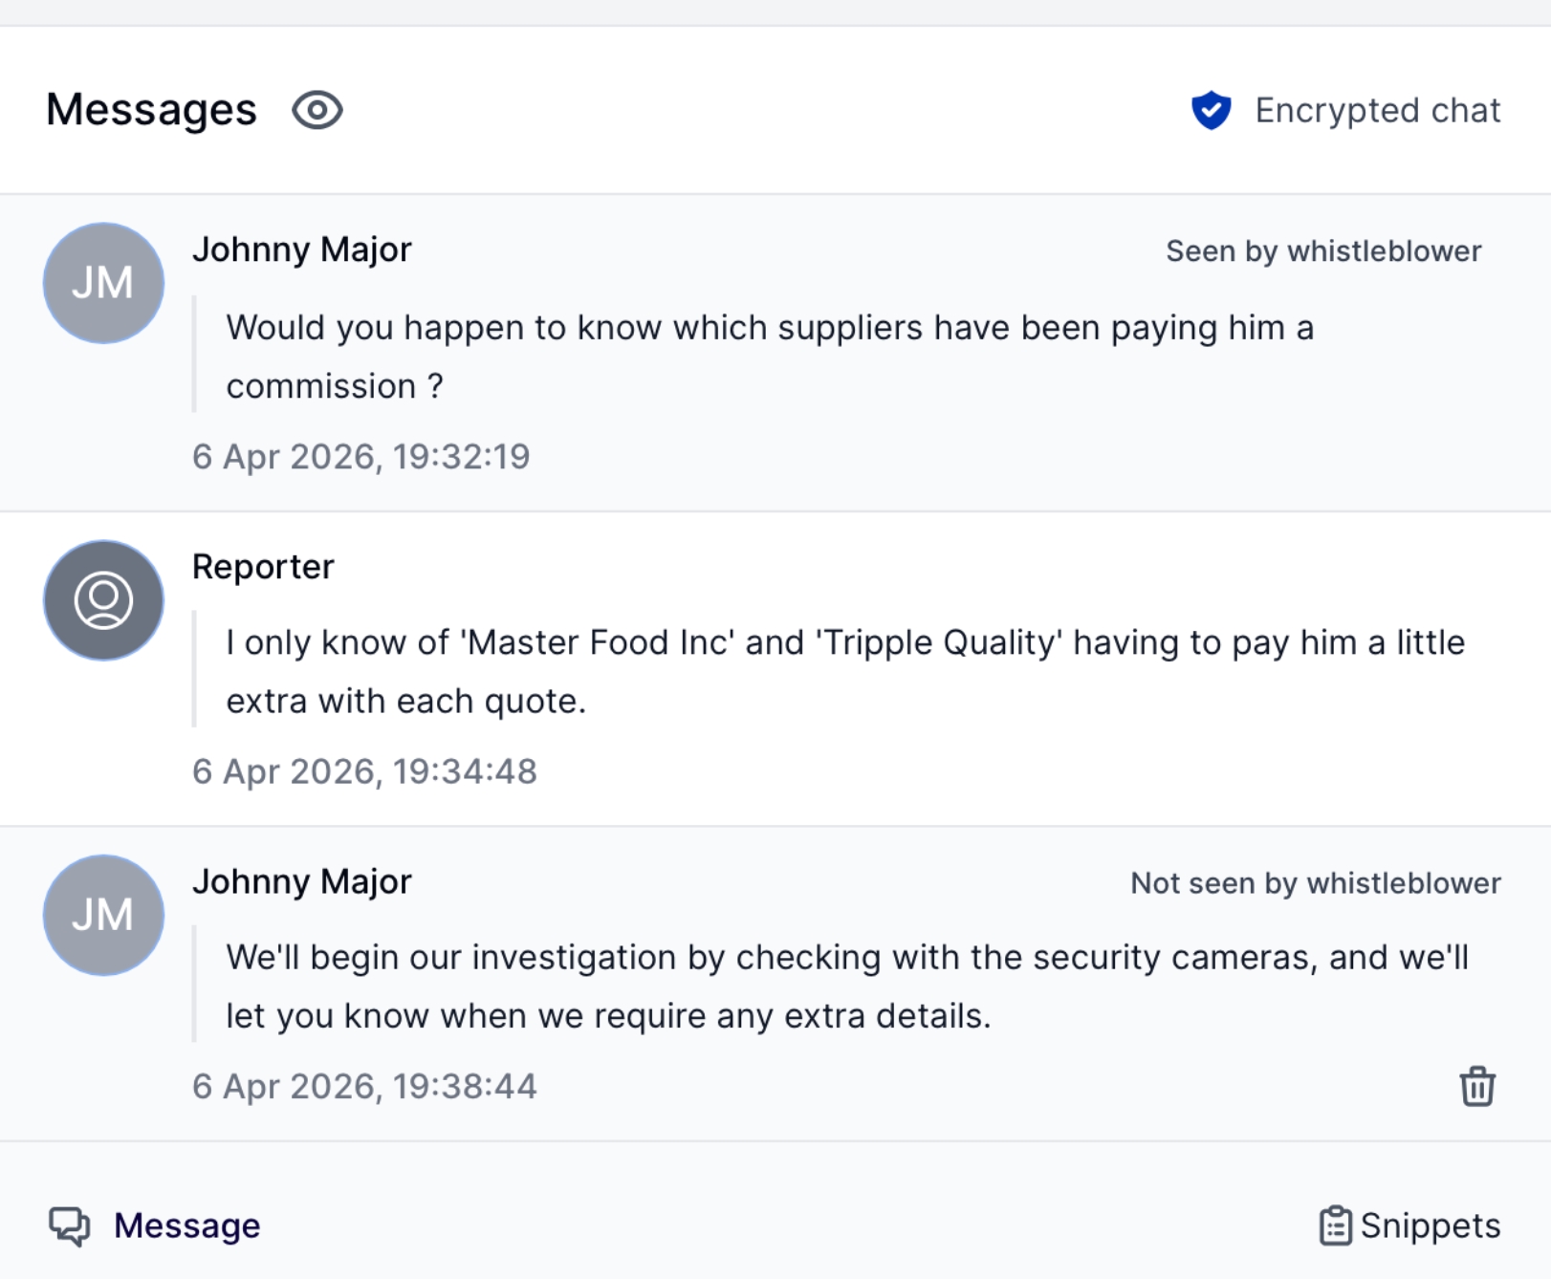Click the 19:34:48 timestamp

[364, 771]
